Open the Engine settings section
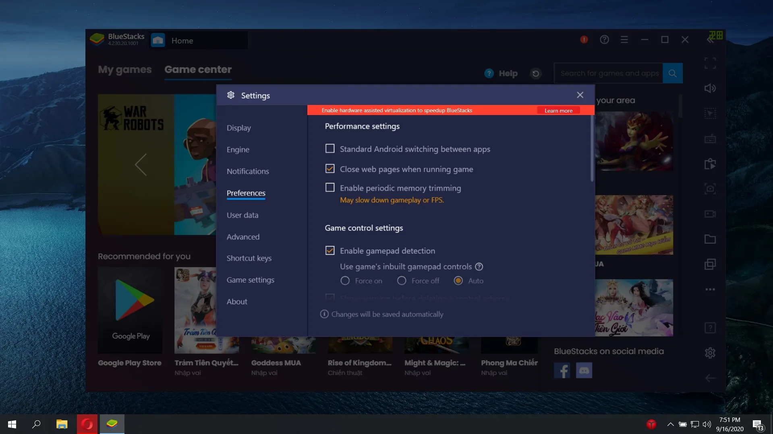 238,150
